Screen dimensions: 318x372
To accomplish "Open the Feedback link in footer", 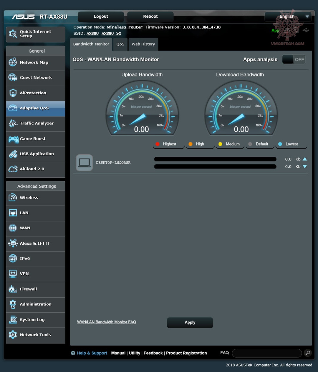I will point(153,353).
